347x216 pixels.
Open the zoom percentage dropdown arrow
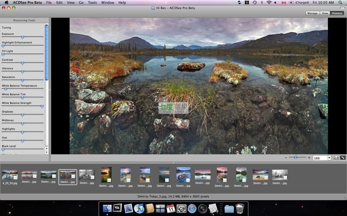point(329,158)
